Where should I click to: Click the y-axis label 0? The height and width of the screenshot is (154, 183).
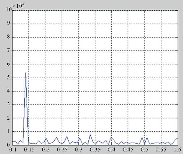8,145
